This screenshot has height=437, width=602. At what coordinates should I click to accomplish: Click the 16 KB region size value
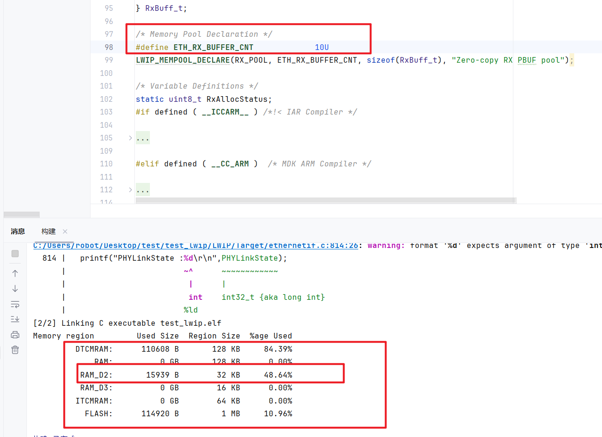pos(229,388)
